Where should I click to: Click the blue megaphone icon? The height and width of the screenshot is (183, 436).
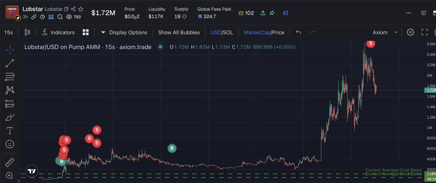[x=285, y=13]
